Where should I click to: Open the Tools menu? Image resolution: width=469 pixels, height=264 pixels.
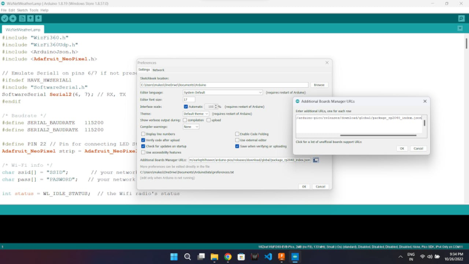pyautogui.click(x=34, y=10)
